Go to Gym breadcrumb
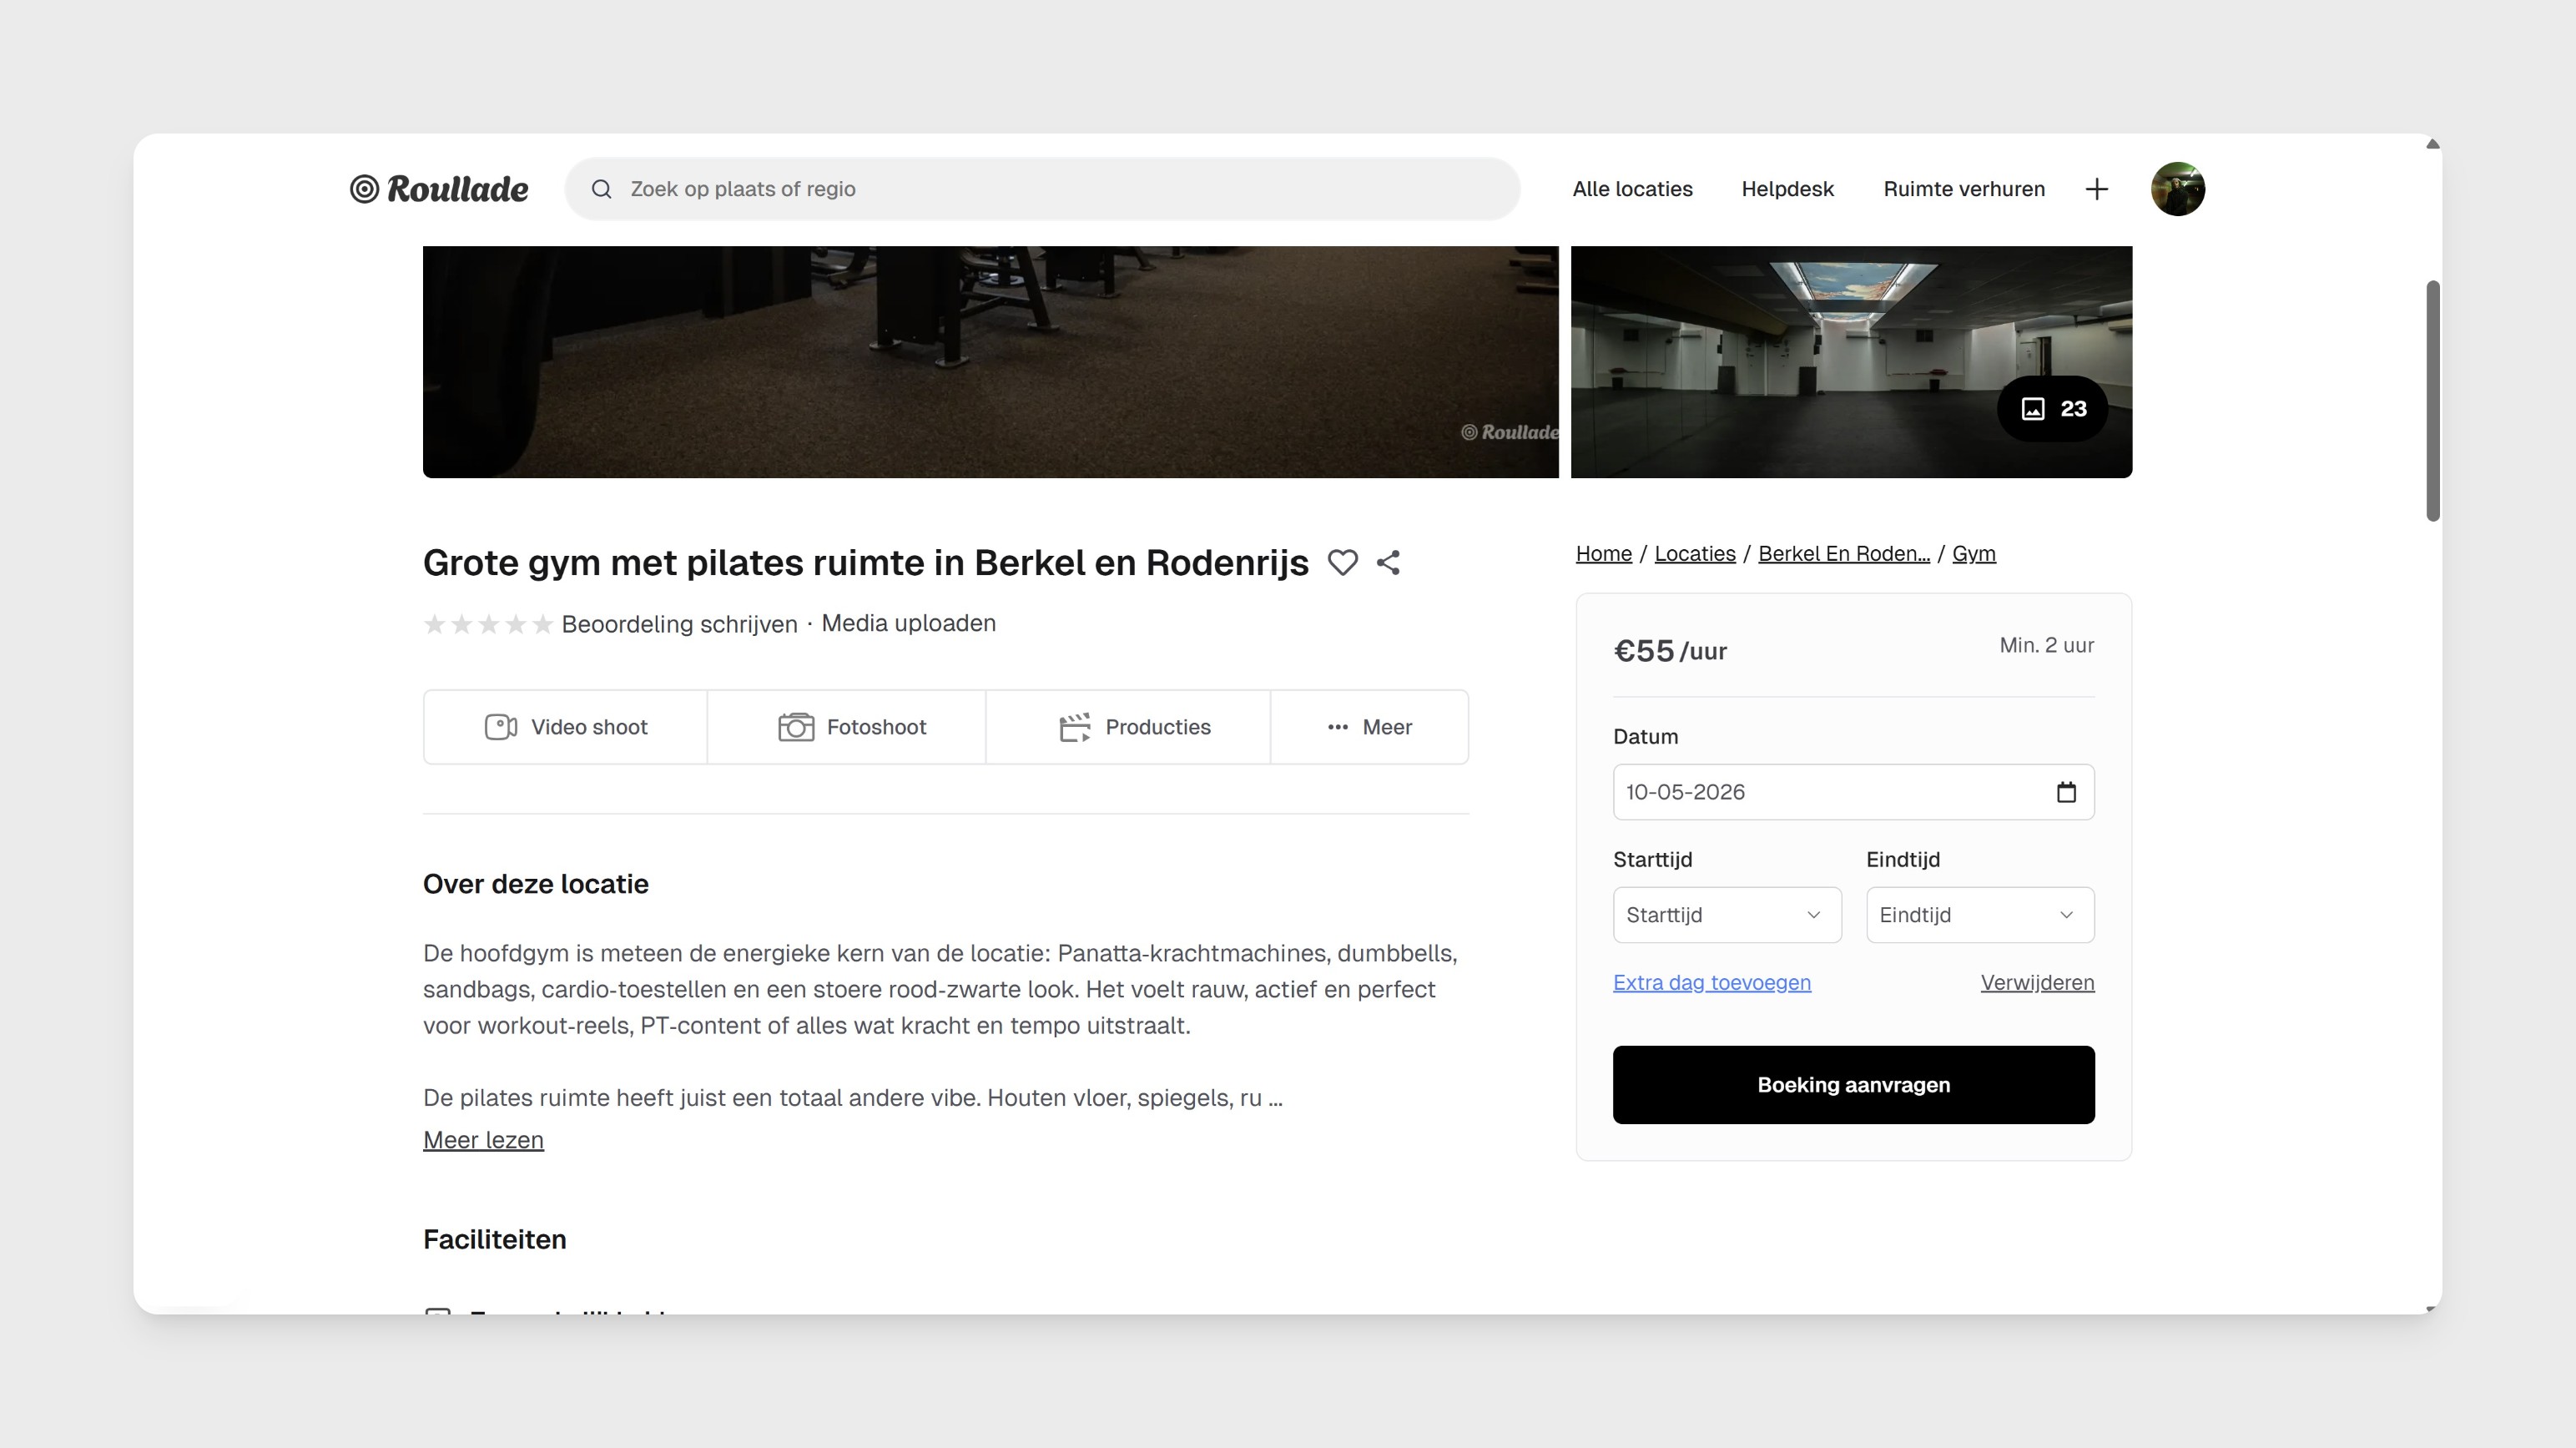Image resolution: width=2576 pixels, height=1448 pixels. pos(1973,554)
